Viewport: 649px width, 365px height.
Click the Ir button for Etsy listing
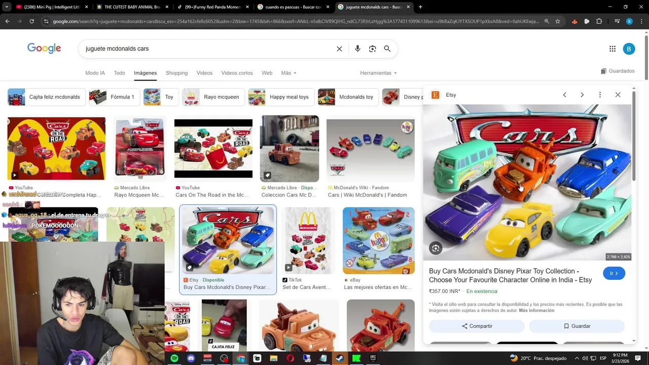pos(614,273)
